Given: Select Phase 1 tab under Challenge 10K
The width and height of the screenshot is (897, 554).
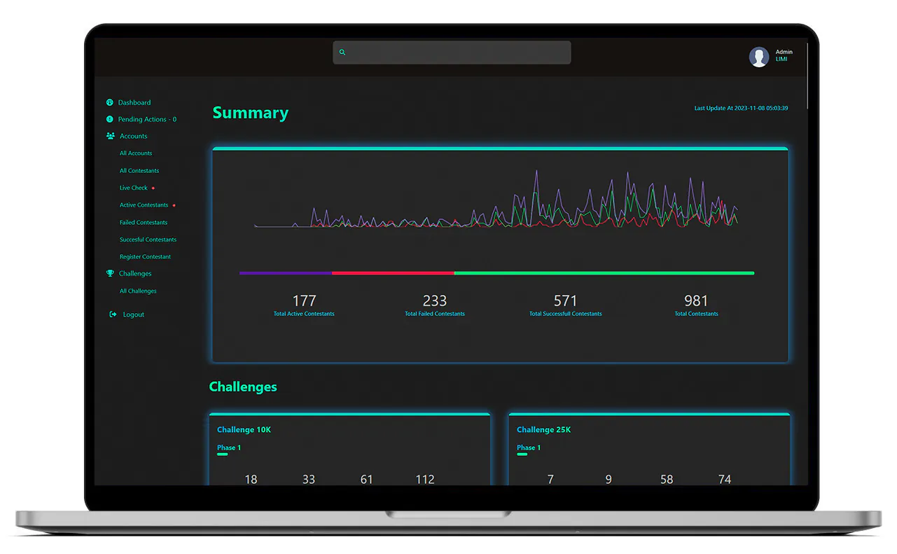Looking at the screenshot, I should click(229, 448).
